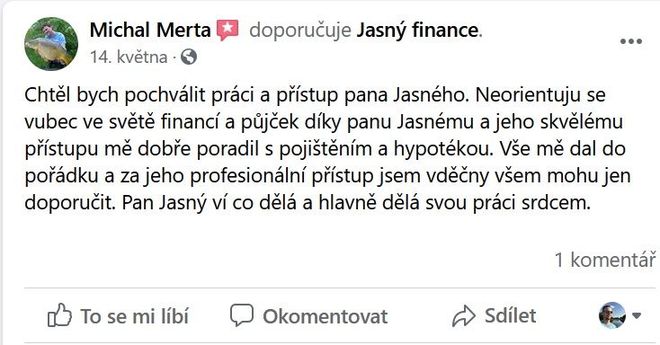Screen dimensions: 660x345
Task: Choose the Sdílet button label
Action: [510, 315]
